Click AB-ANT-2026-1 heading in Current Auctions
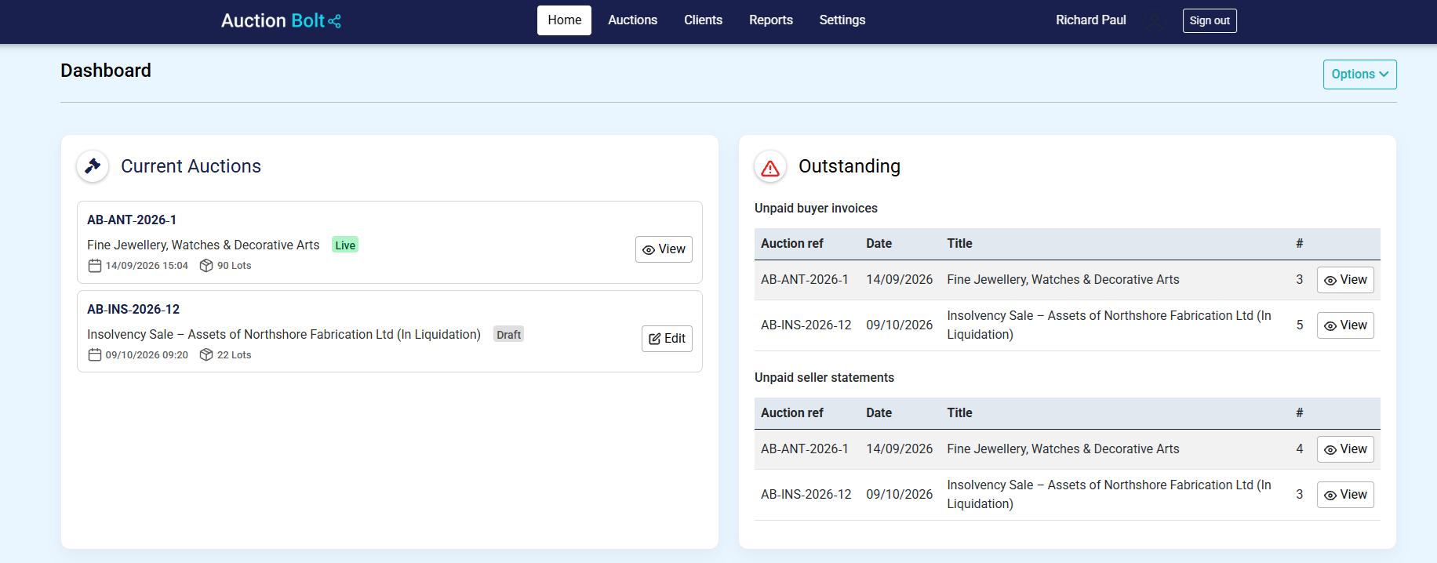This screenshot has width=1437, height=563. 132,220
